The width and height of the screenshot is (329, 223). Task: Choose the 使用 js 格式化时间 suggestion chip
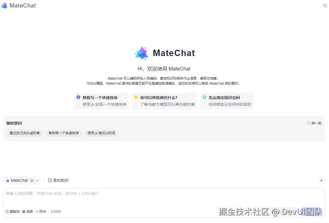tap(101, 133)
